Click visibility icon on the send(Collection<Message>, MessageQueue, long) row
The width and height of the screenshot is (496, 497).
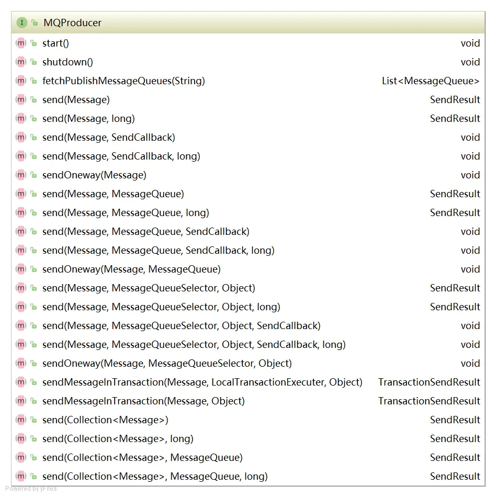pos(33,476)
